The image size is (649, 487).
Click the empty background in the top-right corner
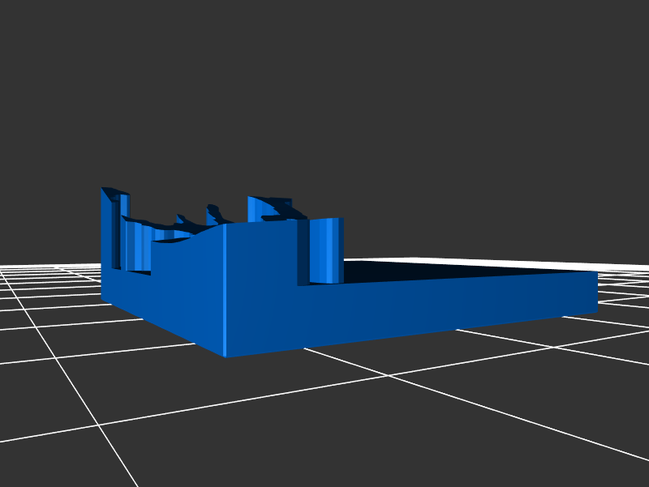pyautogui.click(x=584, y=49)
